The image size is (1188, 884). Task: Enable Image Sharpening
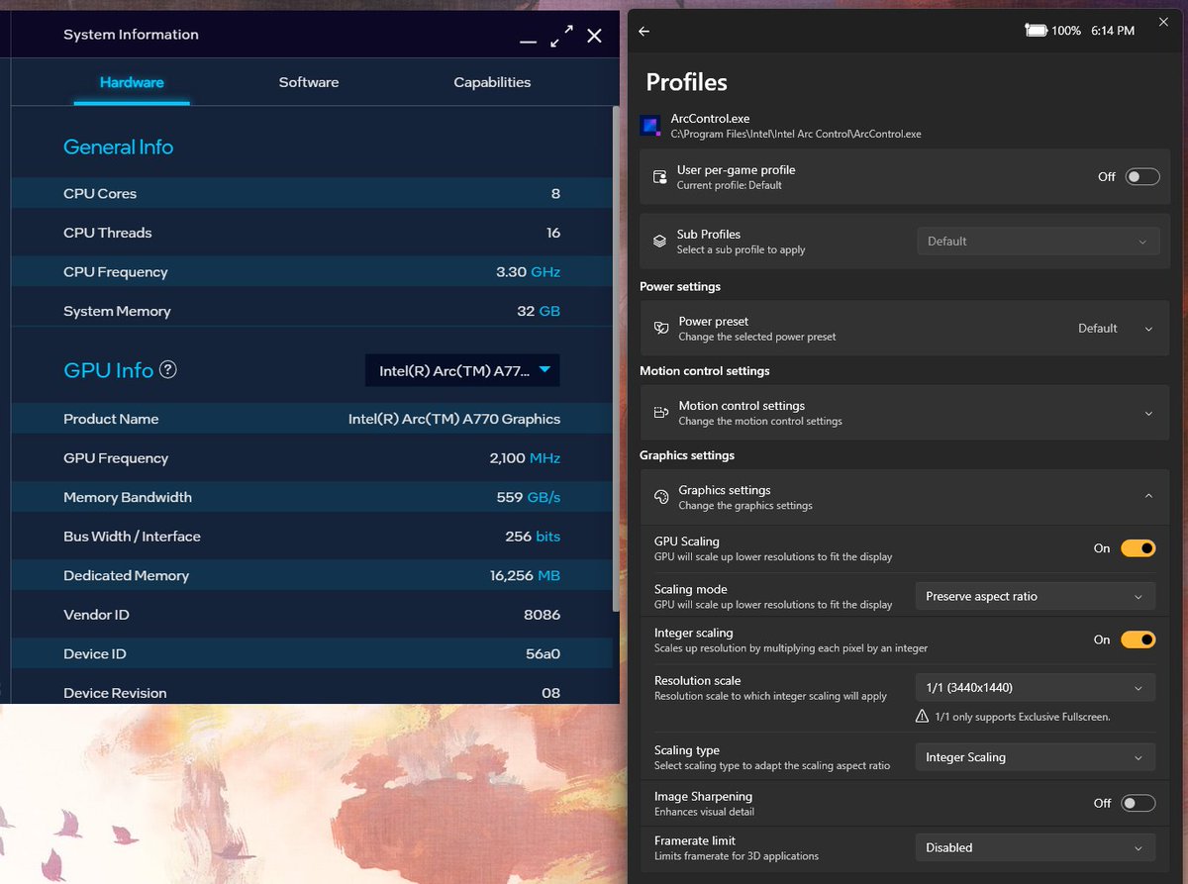tap(1138, 803)
